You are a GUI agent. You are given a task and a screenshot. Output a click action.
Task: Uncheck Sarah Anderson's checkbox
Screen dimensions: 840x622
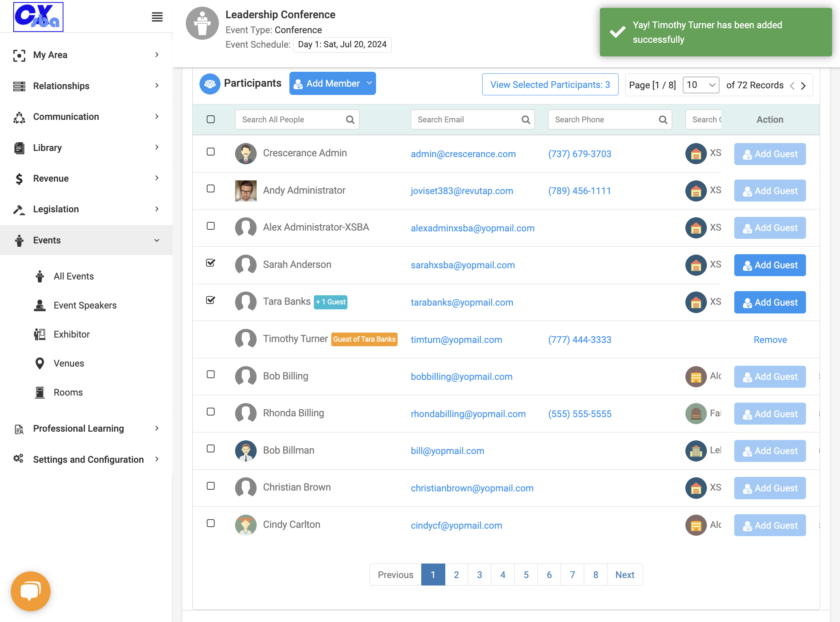(211, 263)
